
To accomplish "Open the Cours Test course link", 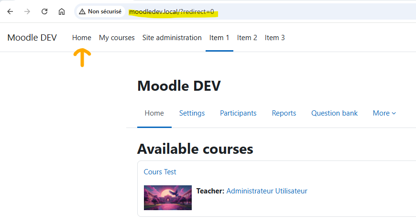I will [160, 172].
